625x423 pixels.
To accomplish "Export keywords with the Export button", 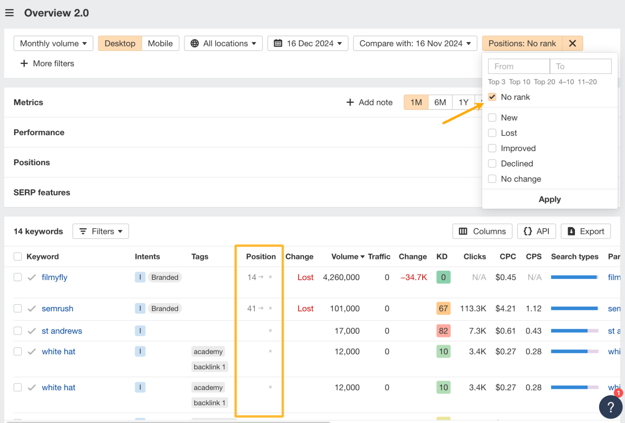I will tap(585, 231).
